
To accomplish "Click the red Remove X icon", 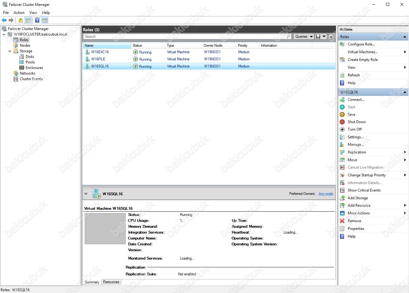I will point(342,221).
